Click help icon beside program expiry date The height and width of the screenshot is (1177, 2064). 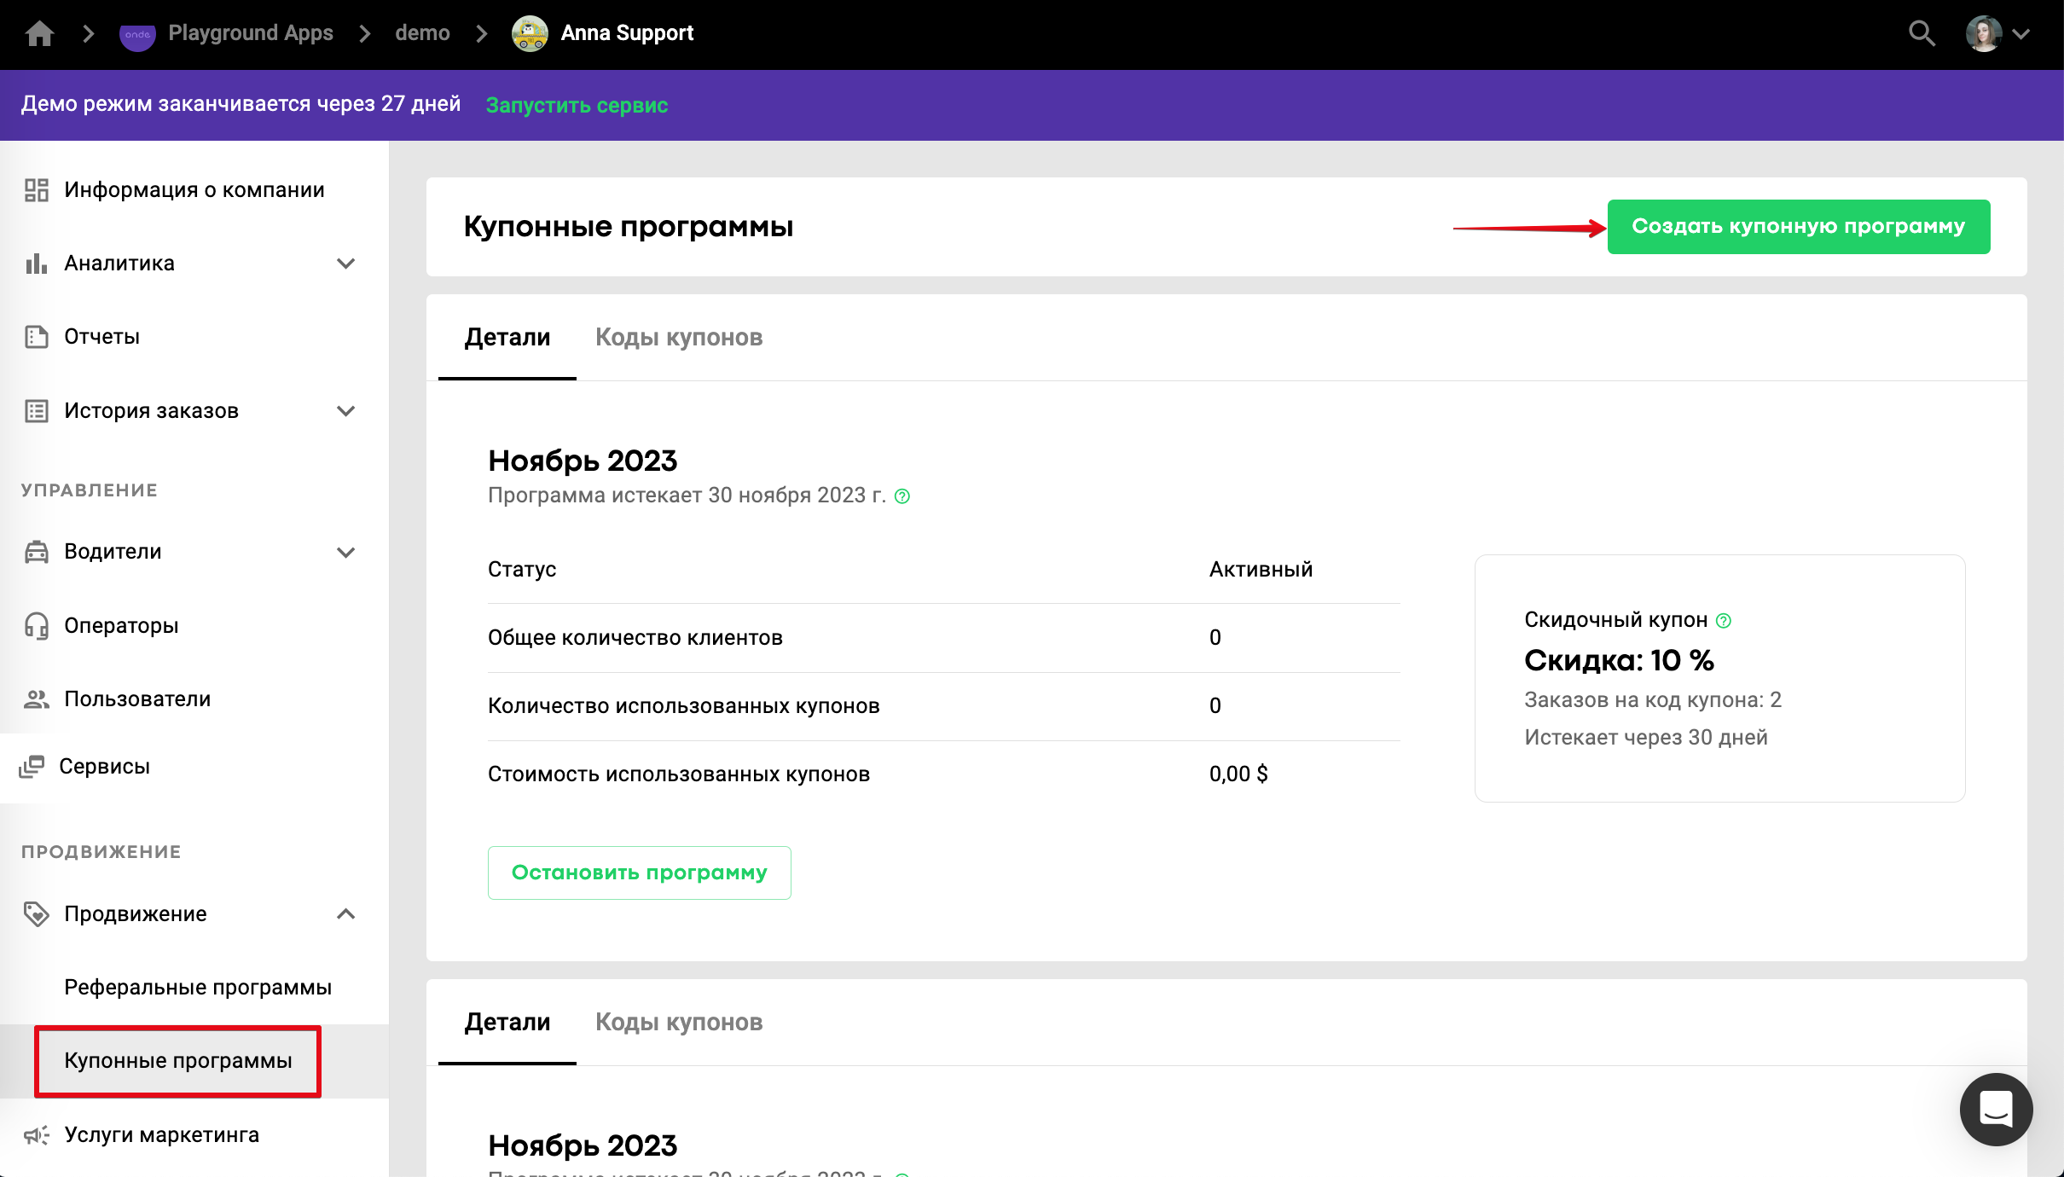902,496
